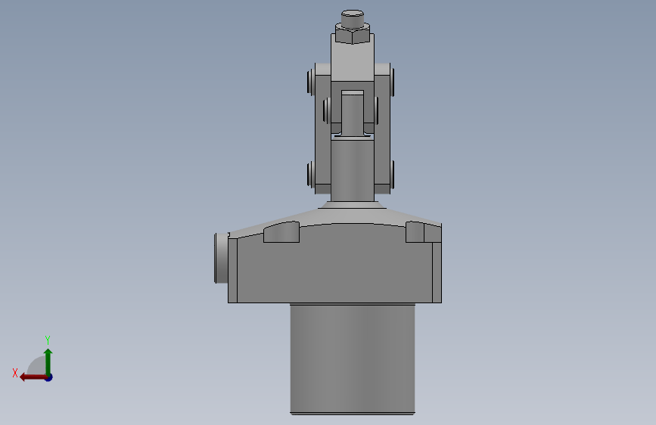Viewport: 656px width, 425px height.
Task: Select the round port on housing left side
Action: (221, 258)
